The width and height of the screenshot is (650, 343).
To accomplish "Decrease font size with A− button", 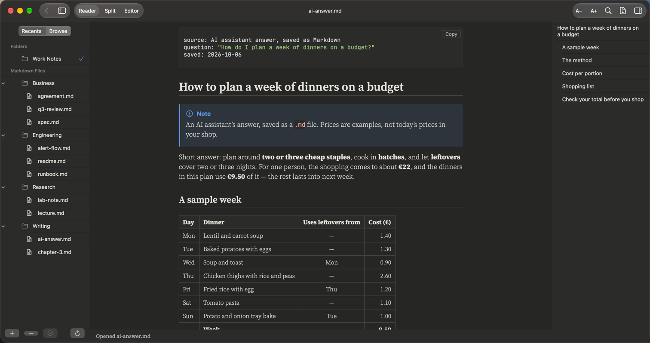I will 579,11.
